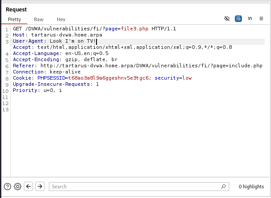Image resolution: width=271 pixels, height=198 pixels.
Task: Go to next match with right arrow
Action: [40, 186]
